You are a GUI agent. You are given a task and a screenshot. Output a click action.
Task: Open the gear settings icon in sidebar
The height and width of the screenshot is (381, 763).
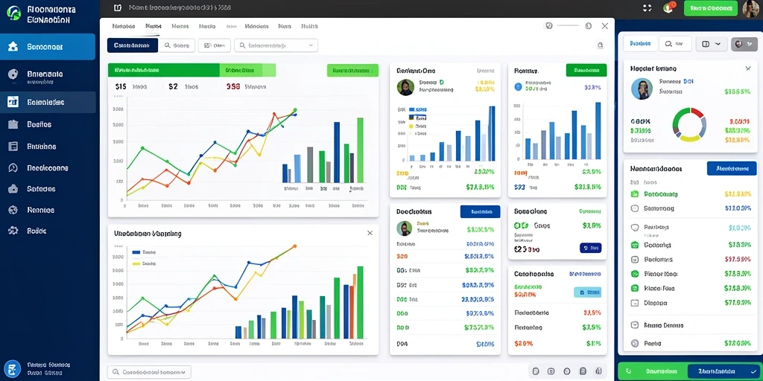pos(13,231)
